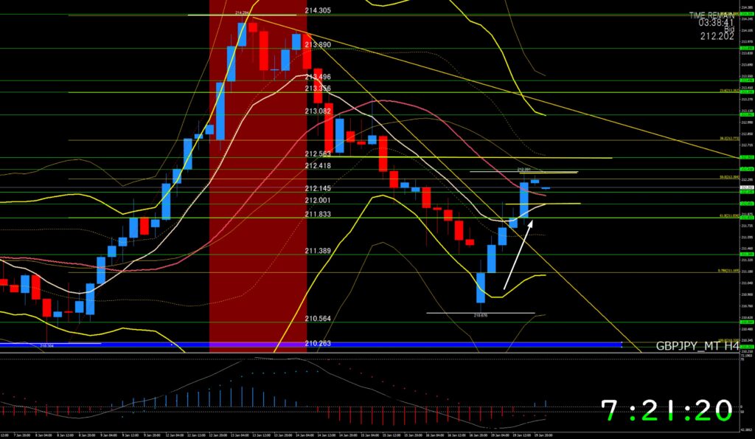Select the 212.391 high swing marker line
The width and height of the screenshot is (755, 439).
coord(523,171)
